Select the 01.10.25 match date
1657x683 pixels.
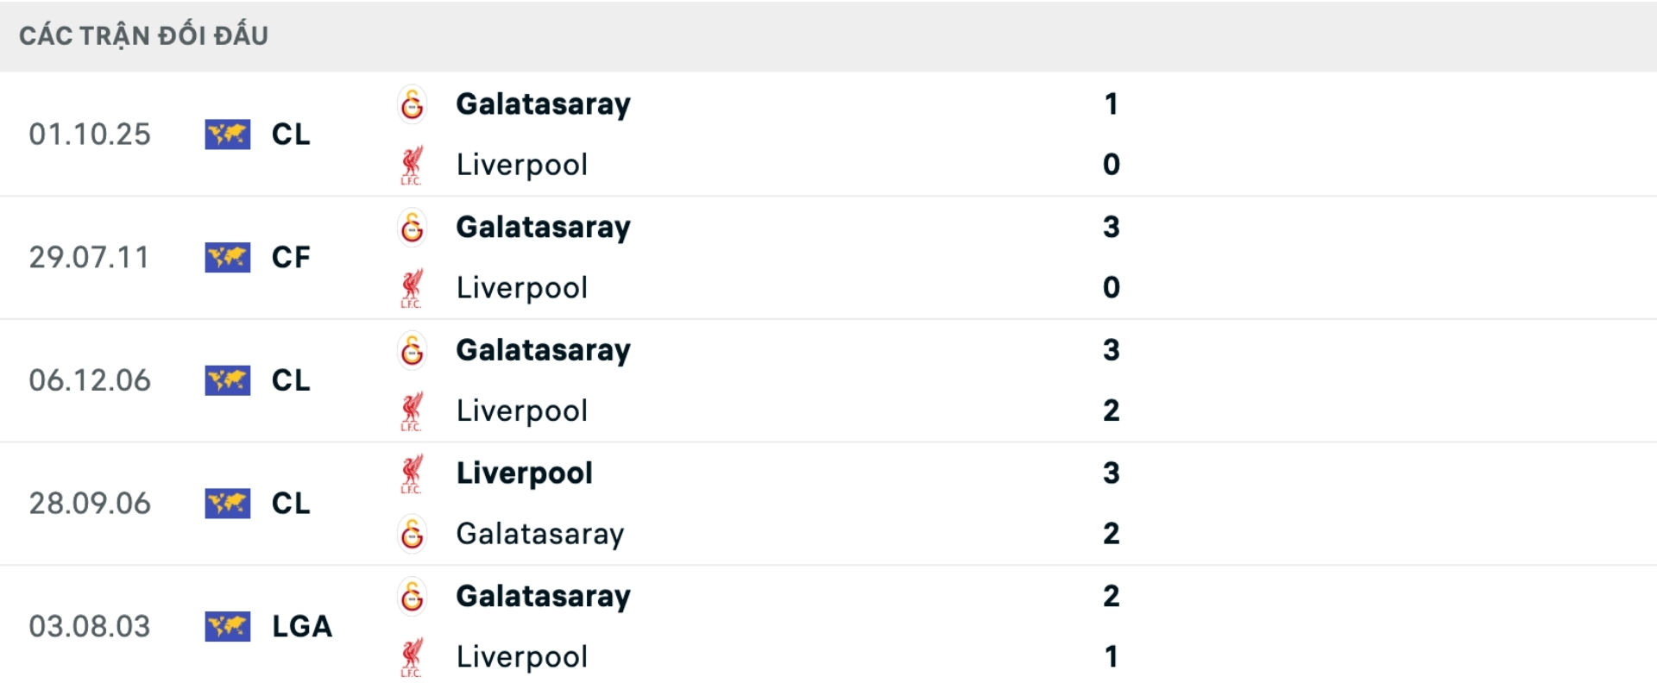coord(90,135)
